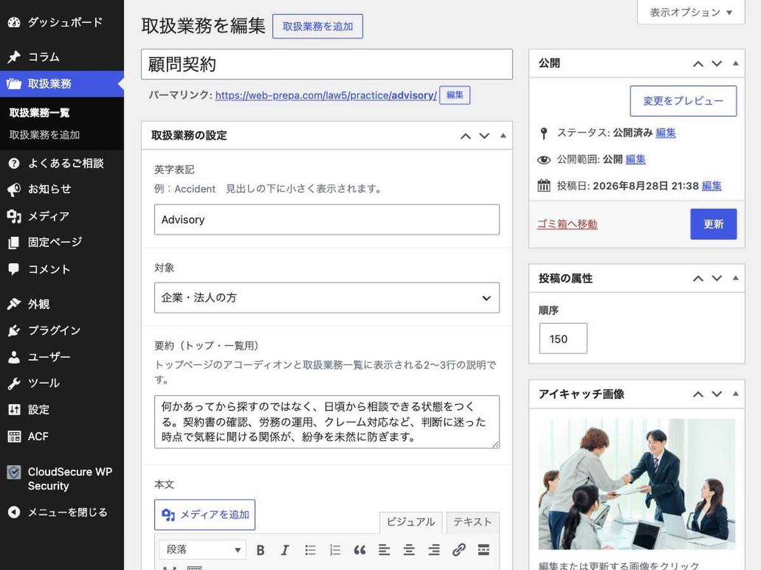761x570 pixels.
Task: Click the featured image thumbnail
Action: [x=637, y=484]
